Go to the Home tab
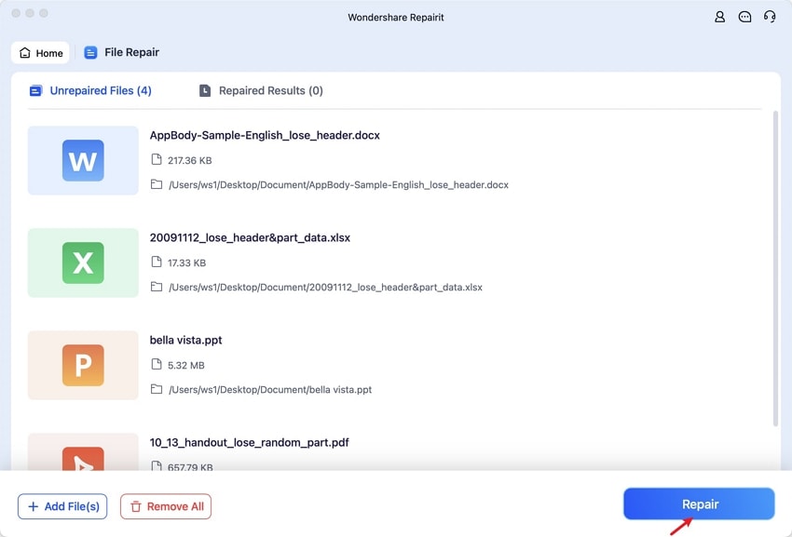 coord(41,53)
